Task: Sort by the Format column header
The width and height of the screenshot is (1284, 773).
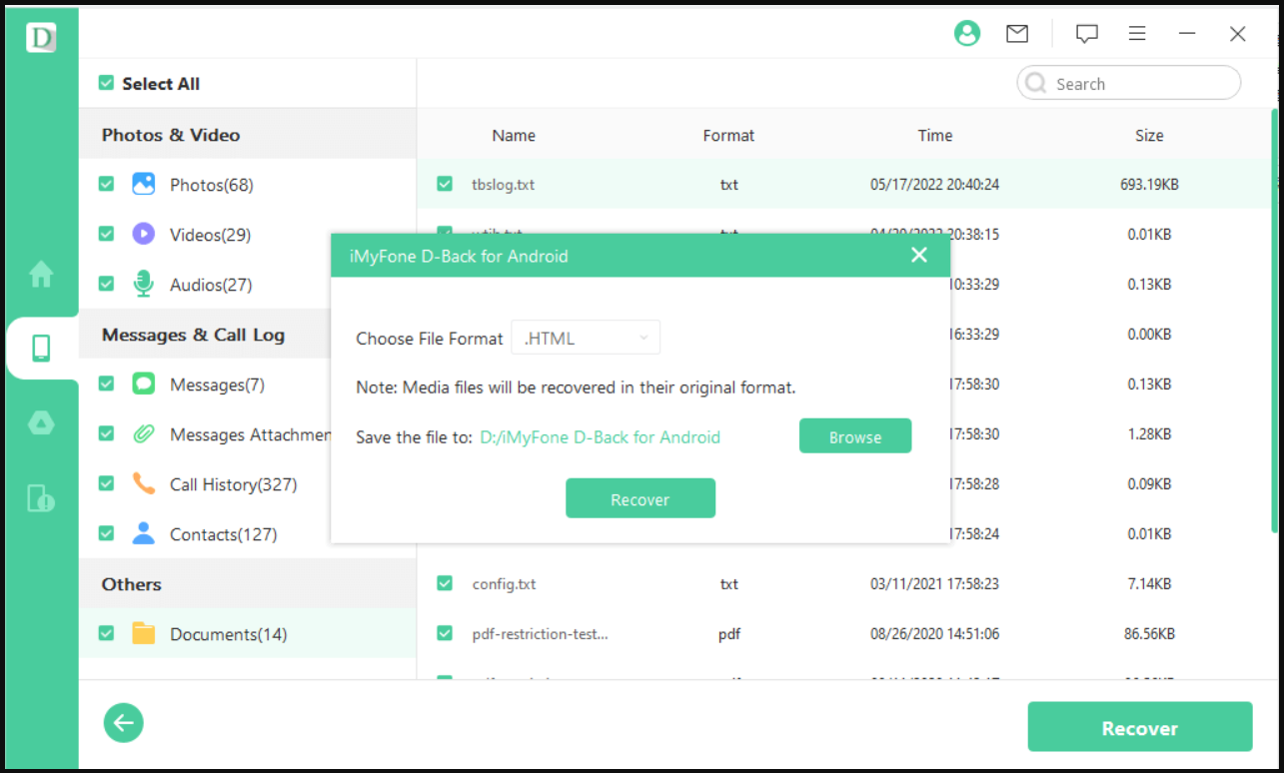Action: click(x=728, y=135)
